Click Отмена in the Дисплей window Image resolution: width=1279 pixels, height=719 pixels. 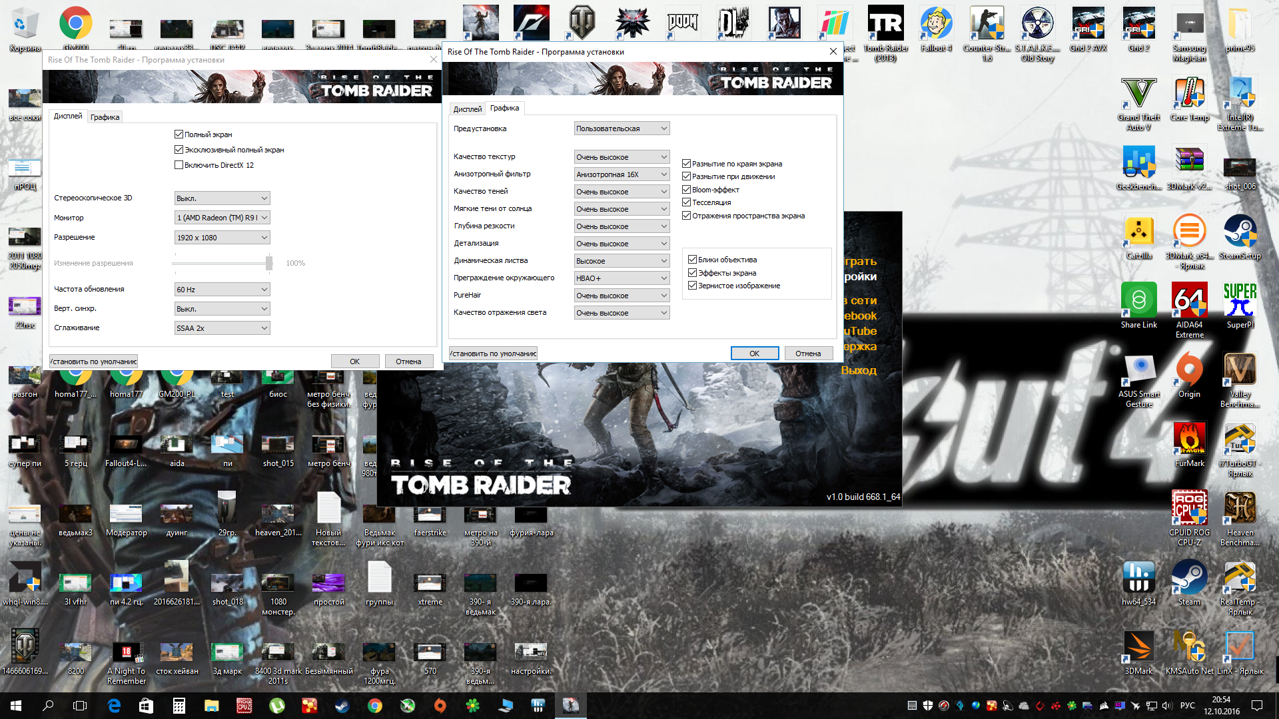click(408, 361)
